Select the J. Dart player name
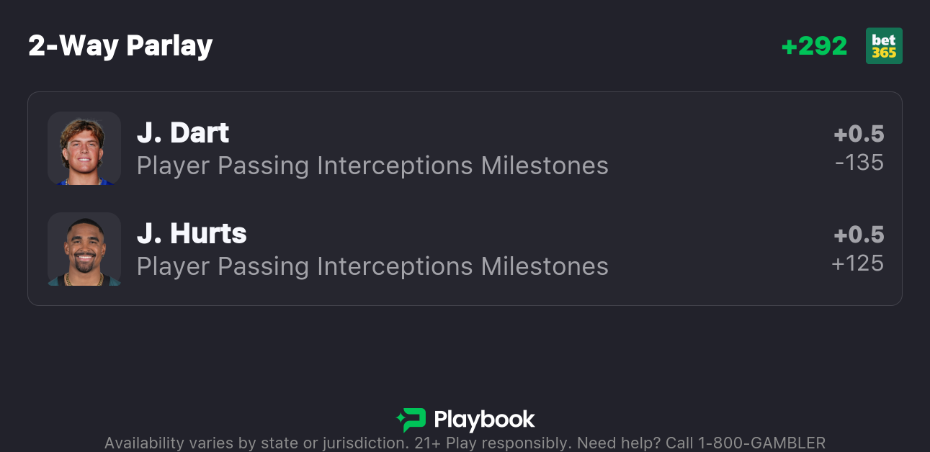The width and height of the screenshot is (930, 452). coord(183,133)
